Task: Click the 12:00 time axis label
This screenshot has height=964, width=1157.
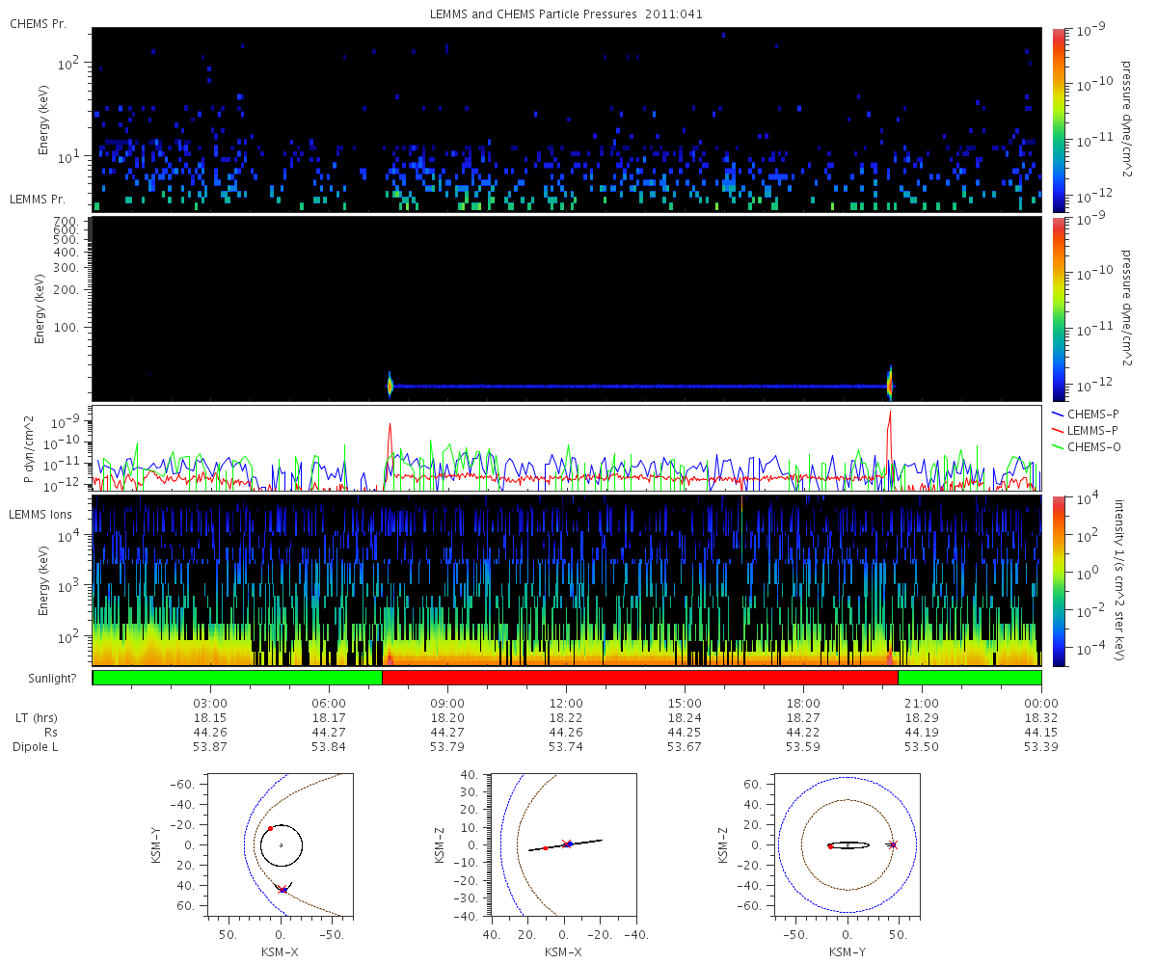Action: pyautogui.click(x=566, y=703)
